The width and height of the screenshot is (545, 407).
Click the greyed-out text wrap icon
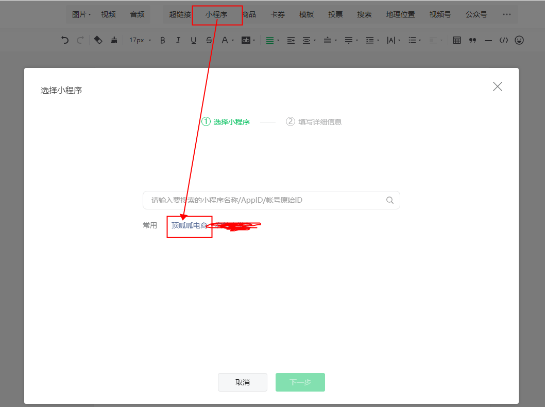click(433, 40)
